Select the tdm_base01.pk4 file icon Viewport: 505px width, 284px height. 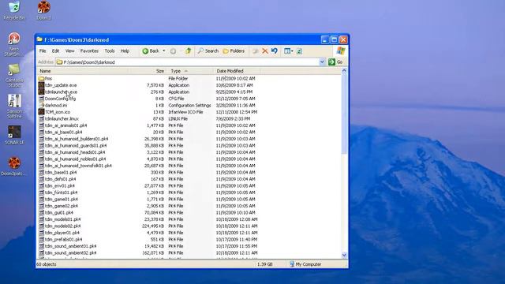point(41,172)
